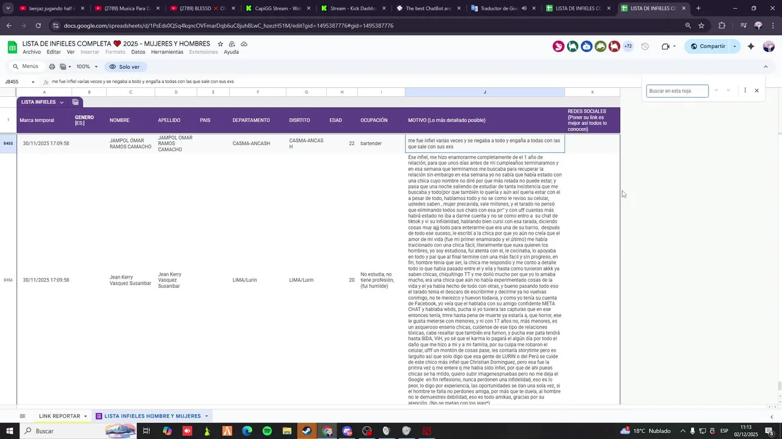The height and width of the screenshot is (439, 782).
Task: Select the 'bartender' occupation cell
Action: click(381, 144)
